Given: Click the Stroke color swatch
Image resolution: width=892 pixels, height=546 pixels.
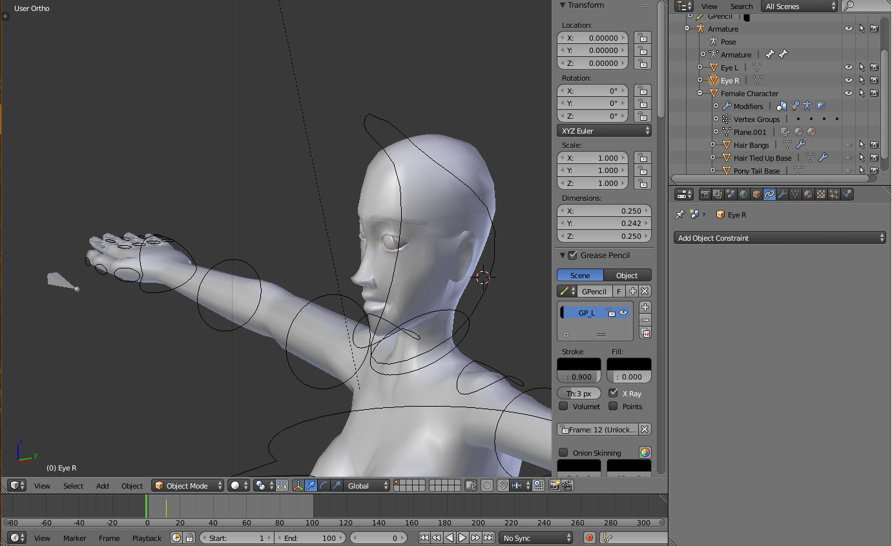Looking at the screenshot, I should pos(579,364).
